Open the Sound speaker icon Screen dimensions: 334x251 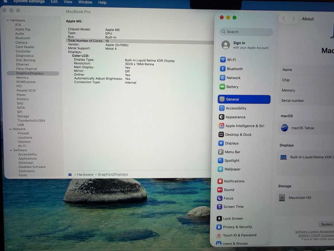[x=220, y=190]
